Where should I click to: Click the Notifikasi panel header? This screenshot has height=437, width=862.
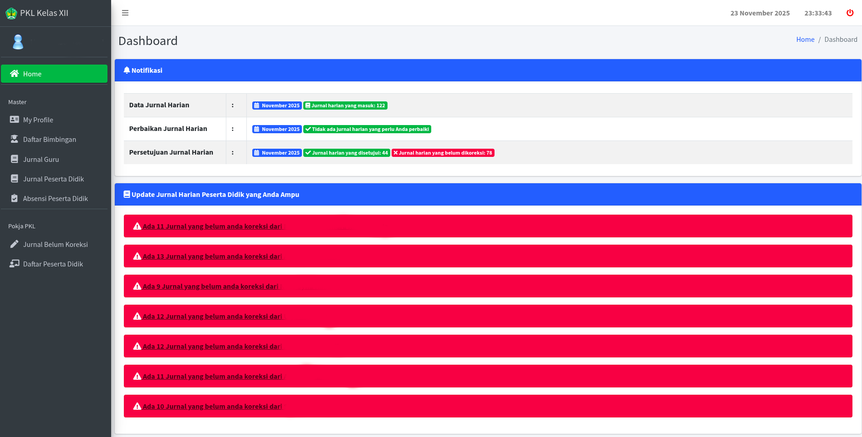(x=488, y=70)
